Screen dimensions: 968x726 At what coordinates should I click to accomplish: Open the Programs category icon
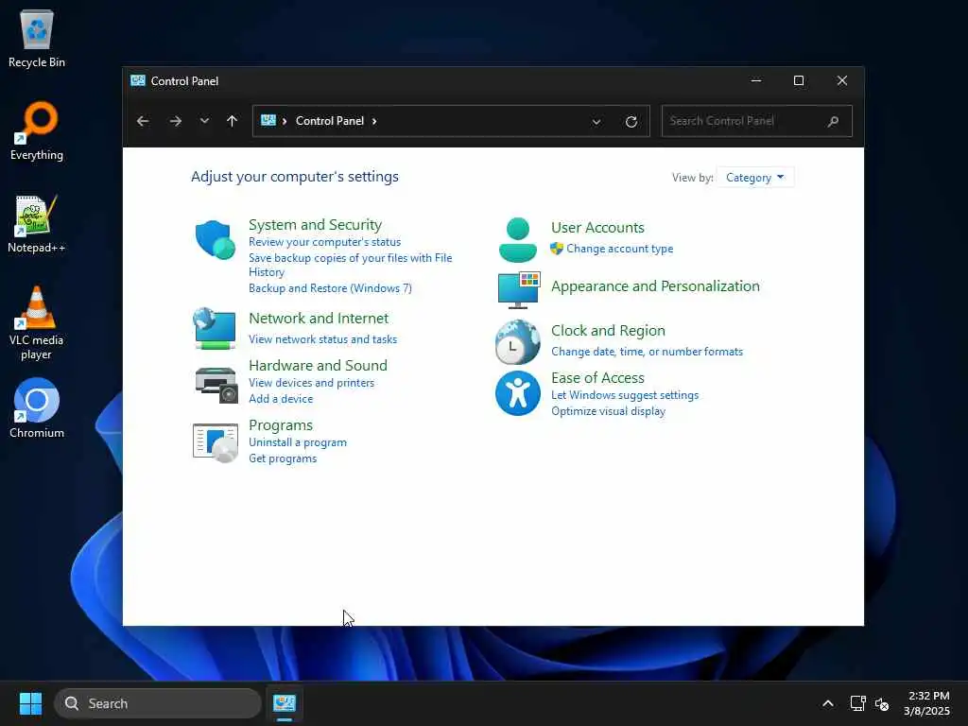215,442
